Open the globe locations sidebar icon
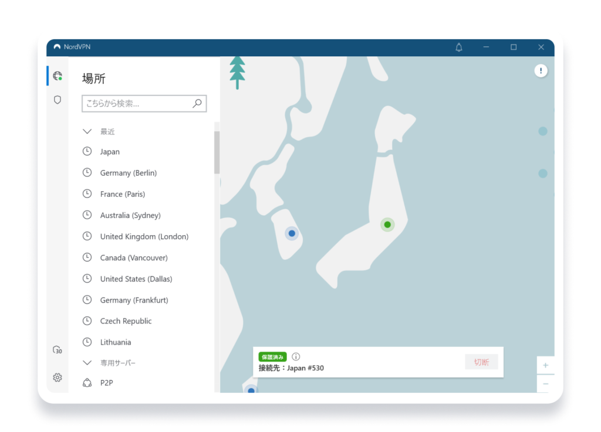The width and height of the screenshot is (601, 432). [58, 76]
